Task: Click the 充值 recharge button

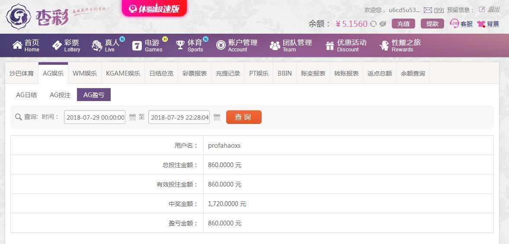Action: coord(403,24)
